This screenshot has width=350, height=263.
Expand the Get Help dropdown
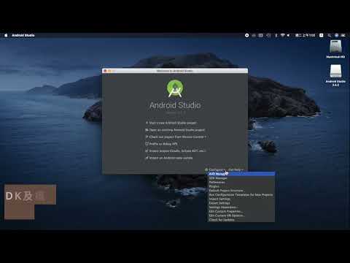[x=236, y=169]
